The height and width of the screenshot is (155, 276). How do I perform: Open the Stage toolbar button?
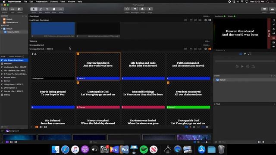point(150,9)
